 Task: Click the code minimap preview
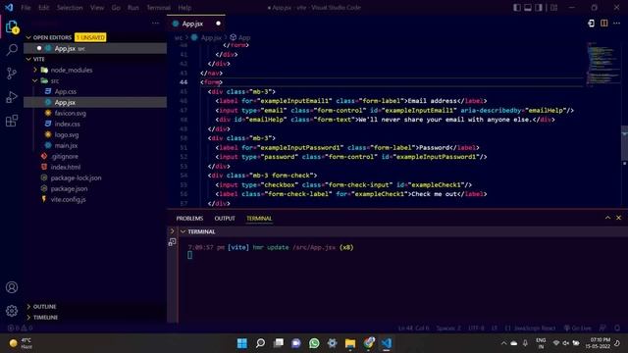(x=602, y=63)
